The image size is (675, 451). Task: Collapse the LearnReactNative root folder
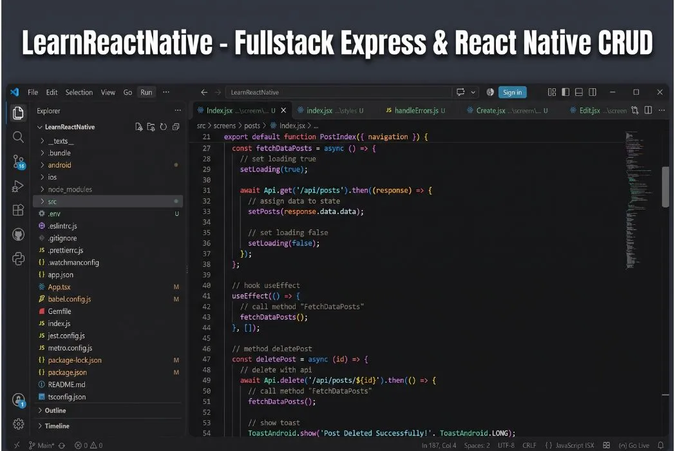[70, 127]
